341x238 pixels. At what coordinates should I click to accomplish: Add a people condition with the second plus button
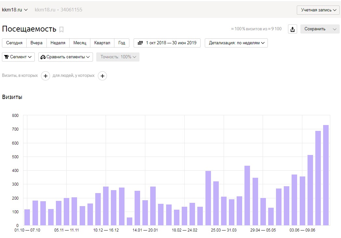(102, 76)
